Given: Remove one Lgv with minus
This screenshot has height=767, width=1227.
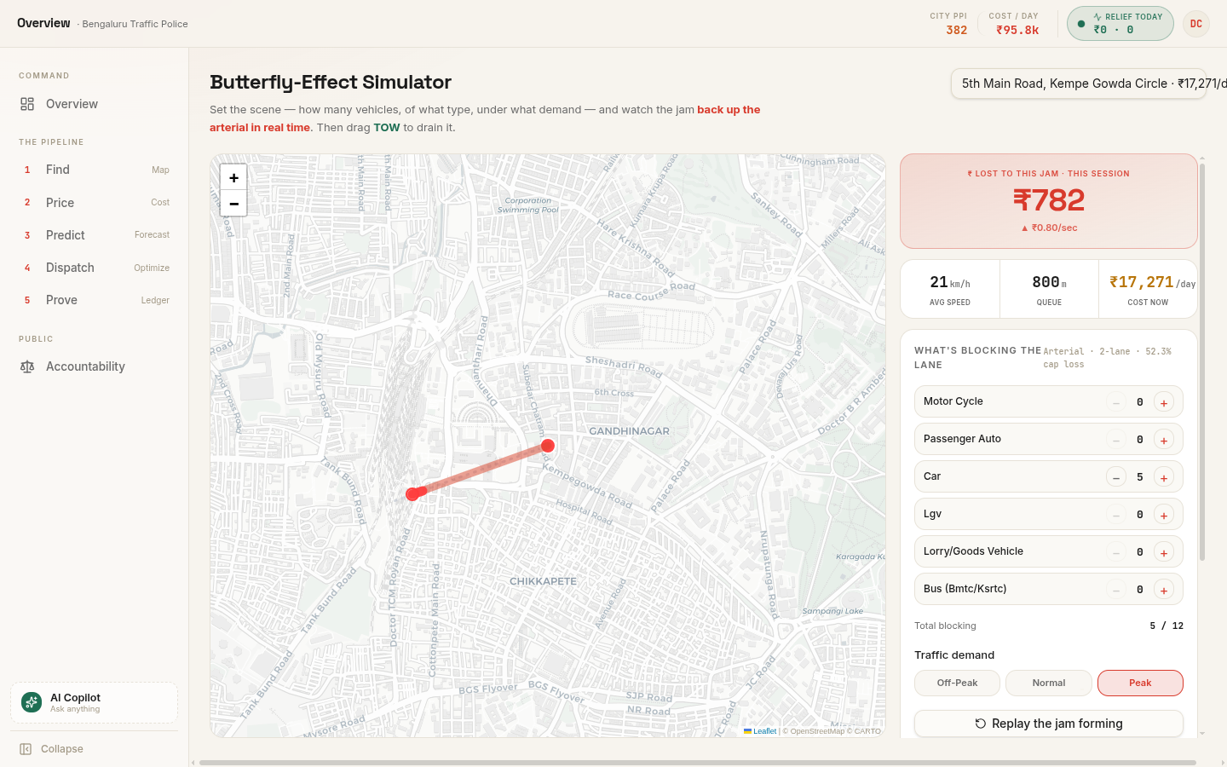Looking at the screenshot, I should tap(1116, 515).
